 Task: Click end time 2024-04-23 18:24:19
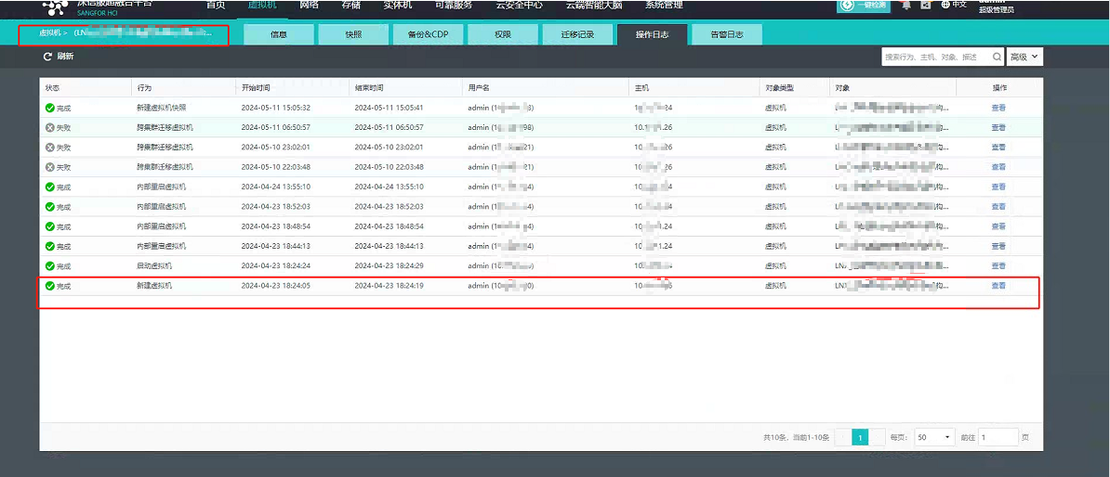[389, 286]
